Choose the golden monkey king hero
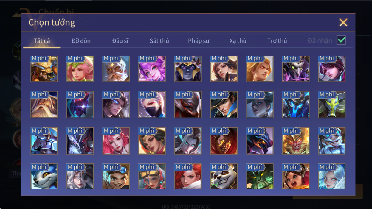Viewport: 372px width, 209px height. point(296,141)
